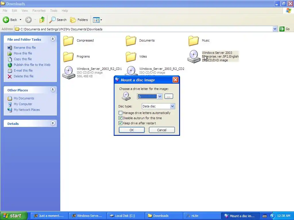This screenshot has height=220, width=294.
Task: Open My Computer in Other Places
Action: [x=23, y=104]
